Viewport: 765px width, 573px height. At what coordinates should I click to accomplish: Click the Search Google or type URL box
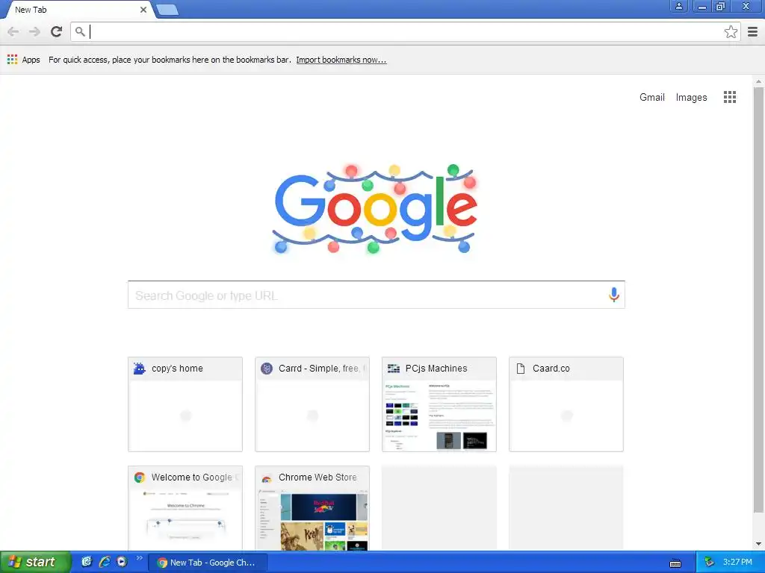[377, 295]
